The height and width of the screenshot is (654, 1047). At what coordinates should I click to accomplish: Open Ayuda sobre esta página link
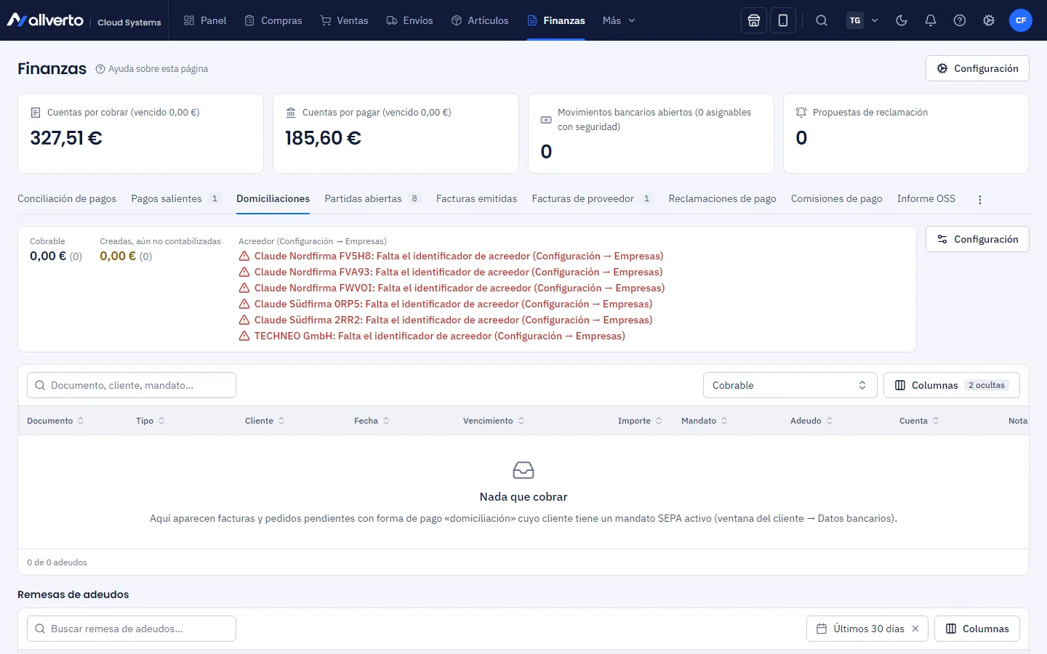coord(152,68)
